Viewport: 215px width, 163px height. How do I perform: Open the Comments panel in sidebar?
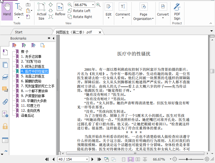(5, 89)
